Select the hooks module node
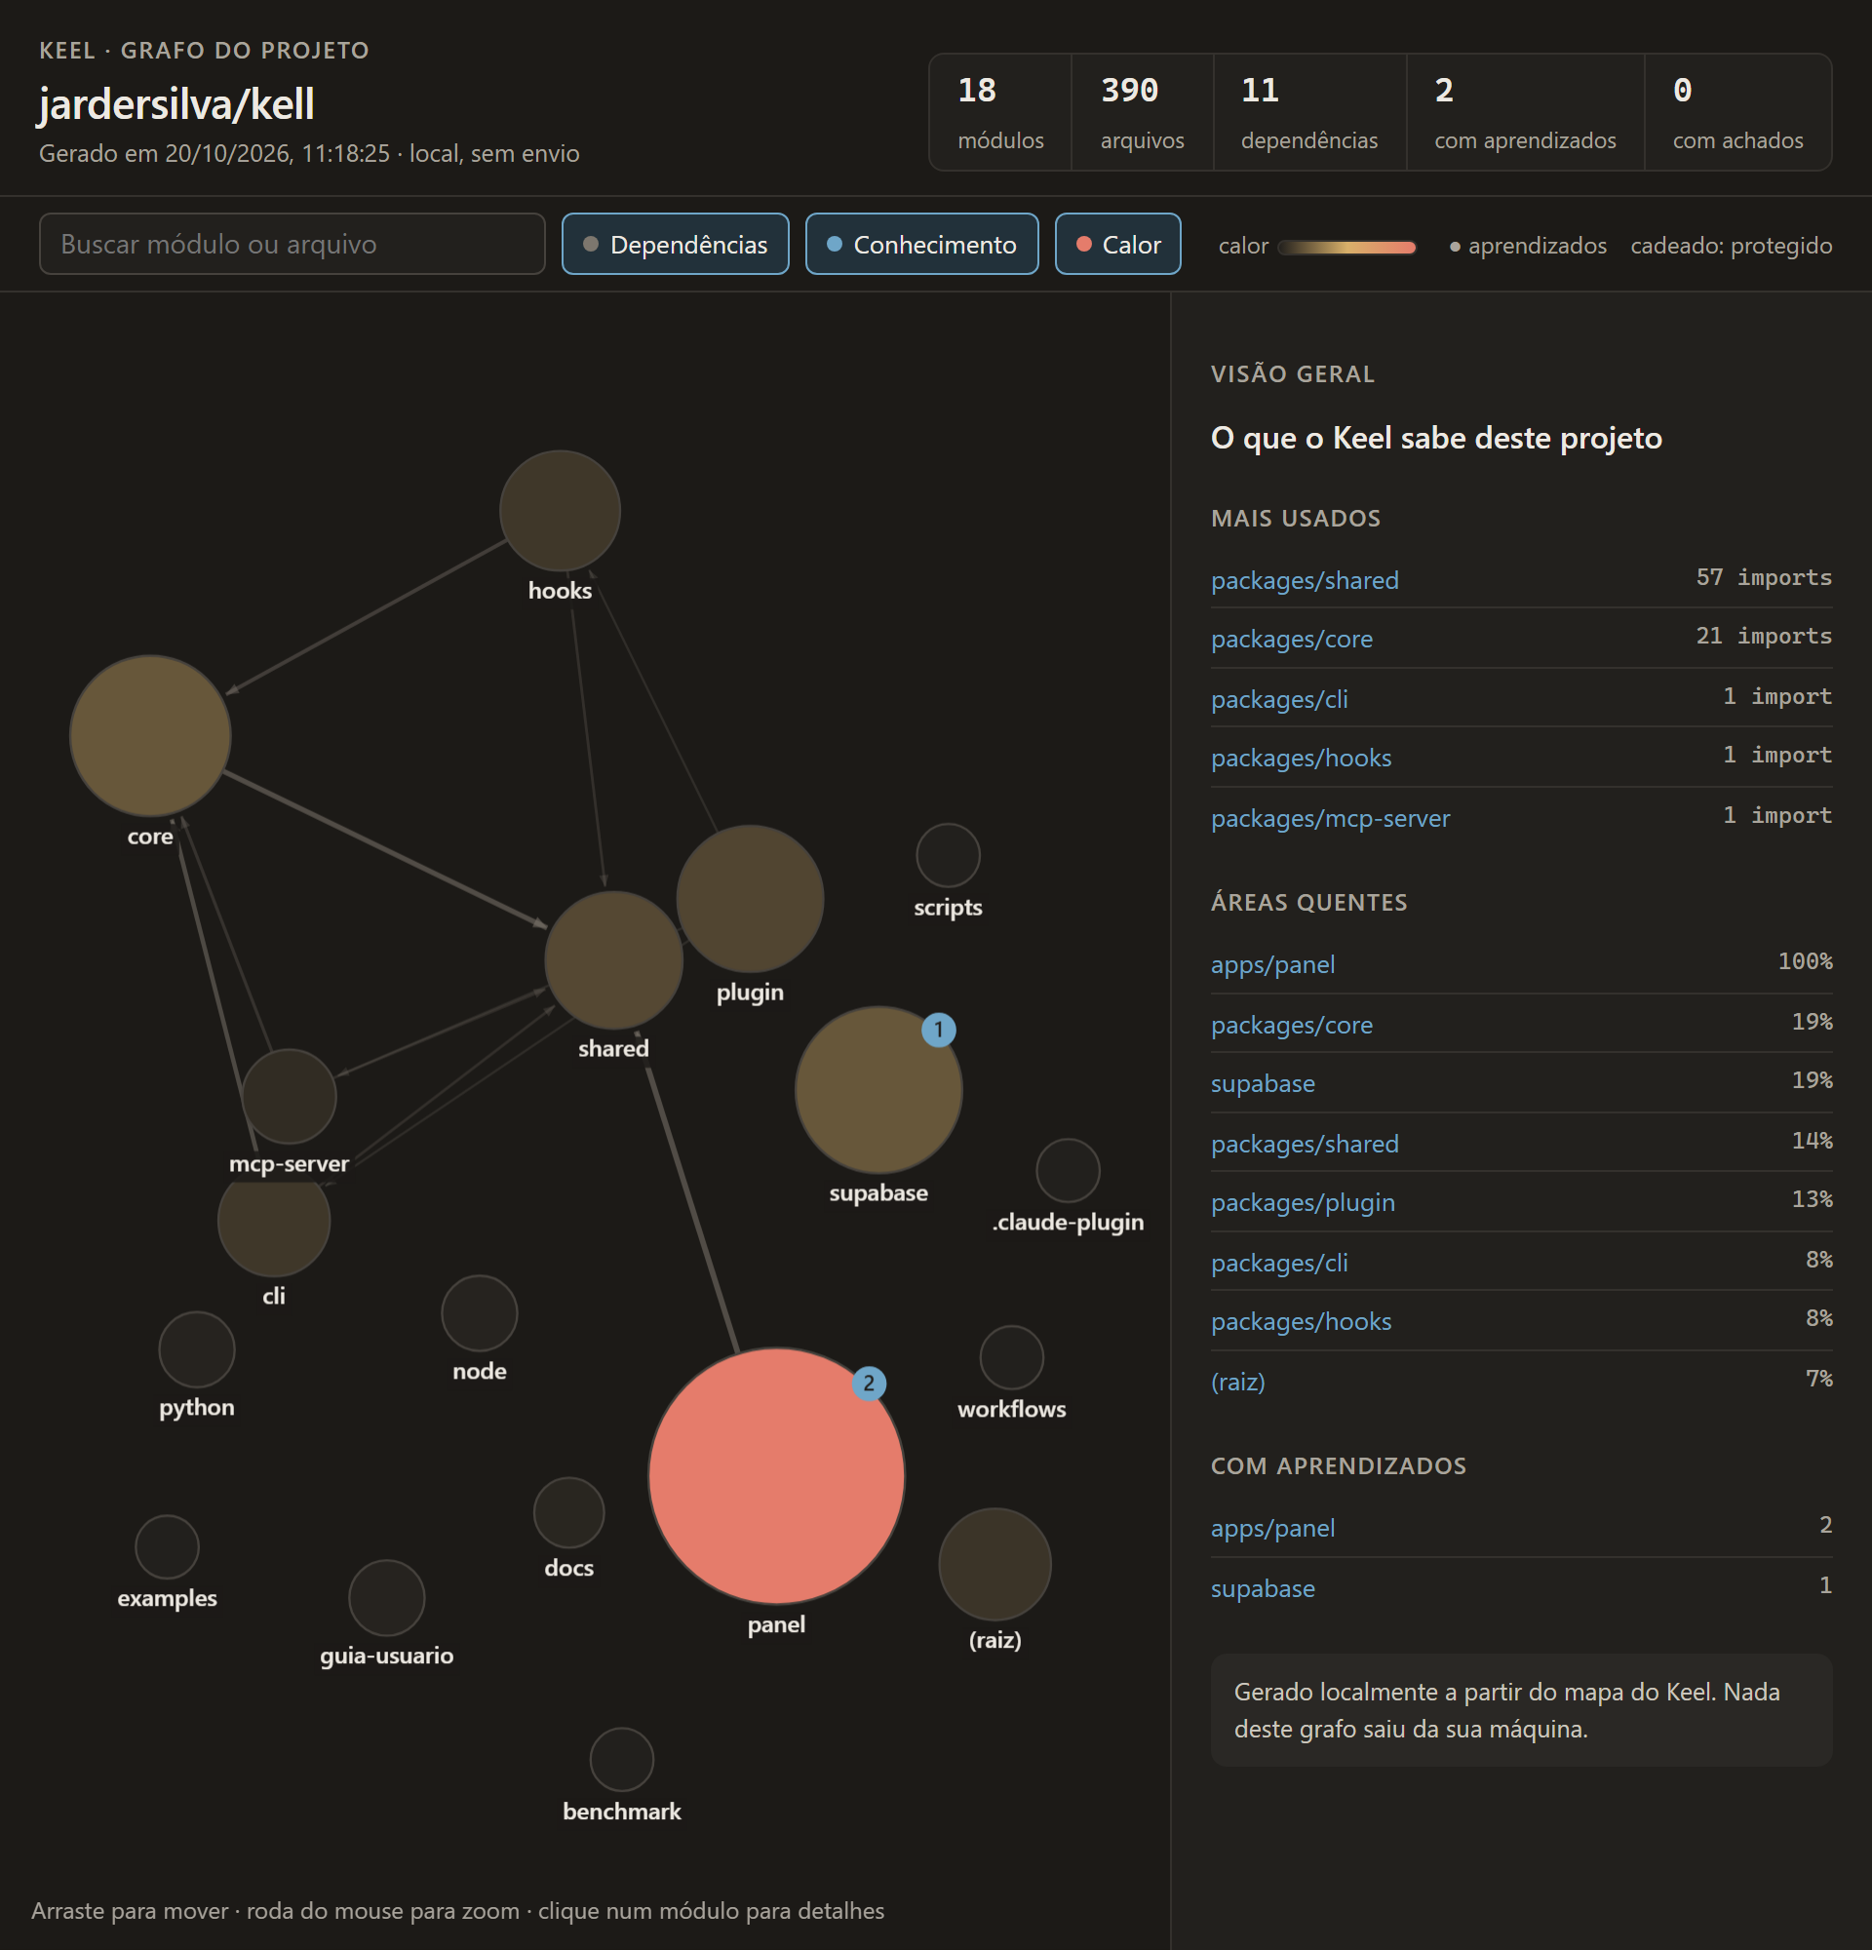1872x1950 pixels. click(x=560, y=510)
